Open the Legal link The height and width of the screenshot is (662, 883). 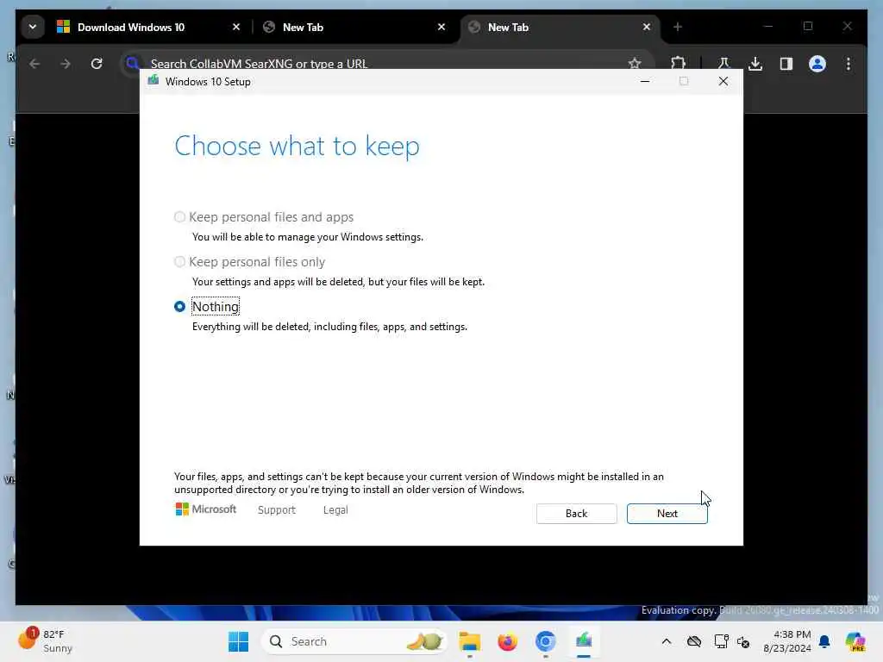point(335,510)
